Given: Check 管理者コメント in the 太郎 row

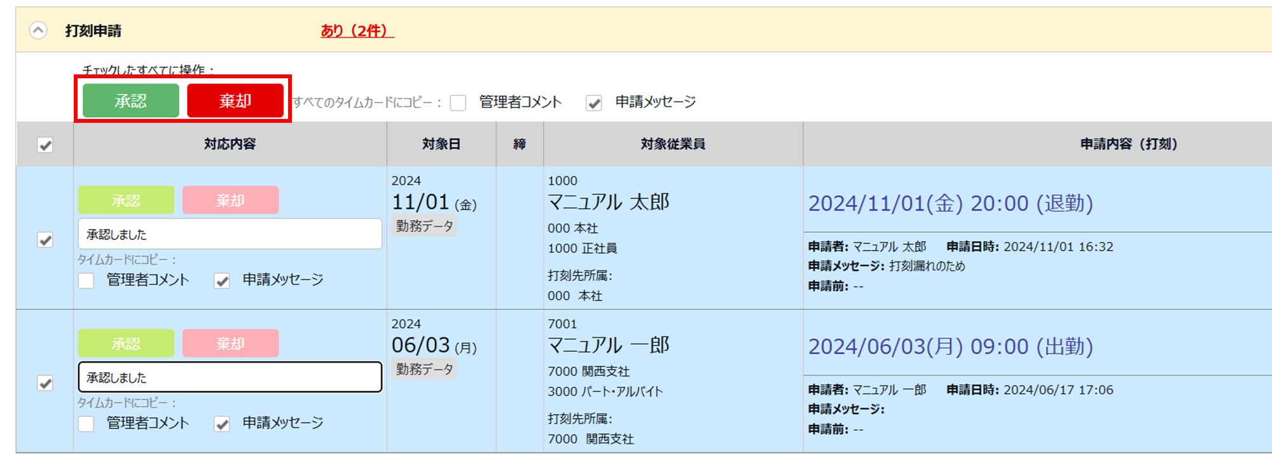Looking at the screenshot, I should pyautogui.click(x=86, y=281).
